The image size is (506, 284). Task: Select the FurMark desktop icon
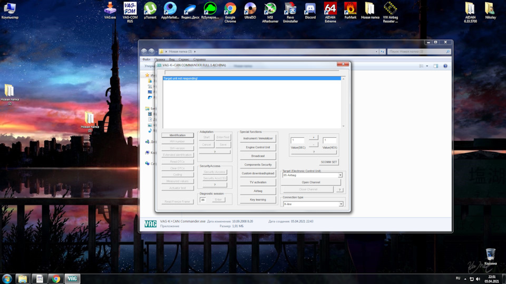pyautogui.click(x=350, y=9)
